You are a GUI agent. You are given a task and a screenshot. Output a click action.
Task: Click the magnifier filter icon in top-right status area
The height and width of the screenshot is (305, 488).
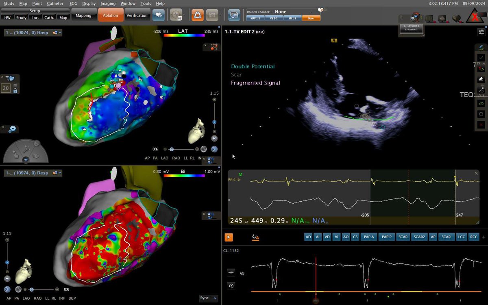tap(416, 18)
